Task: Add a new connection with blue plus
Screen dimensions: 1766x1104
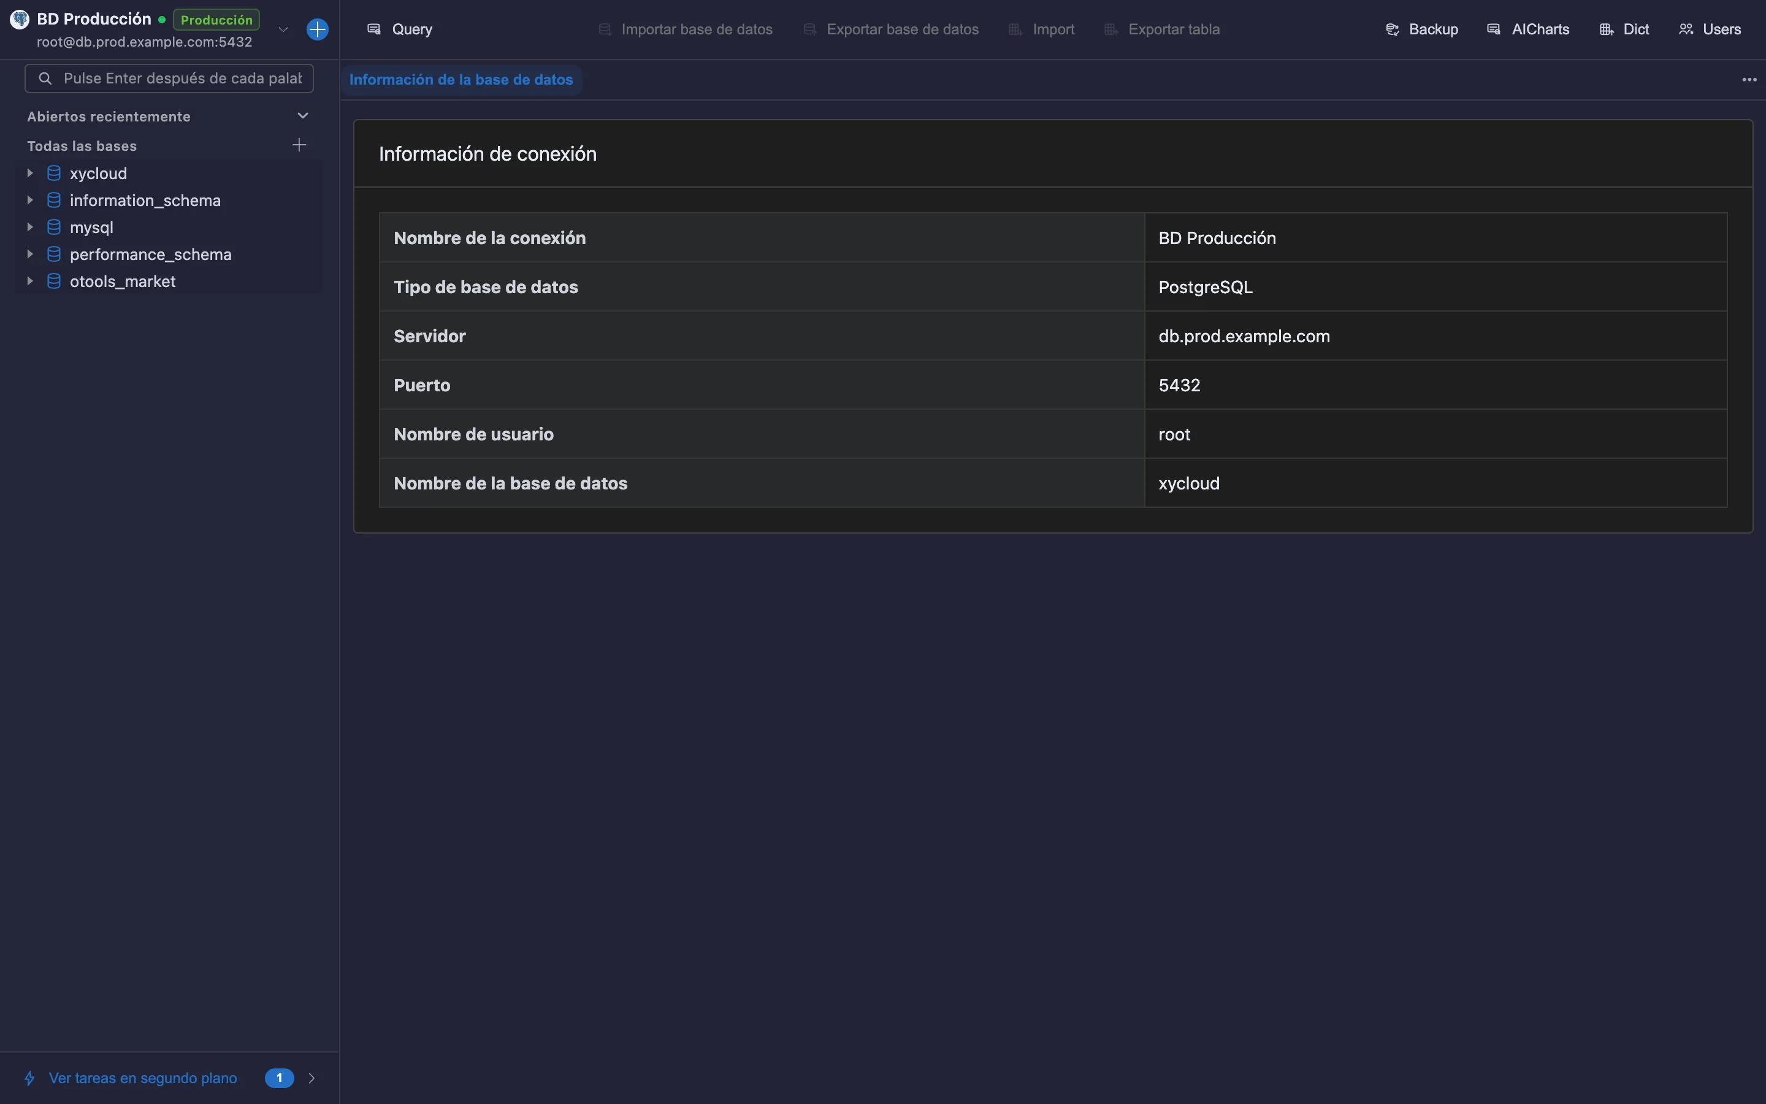Action: (318, 29)
